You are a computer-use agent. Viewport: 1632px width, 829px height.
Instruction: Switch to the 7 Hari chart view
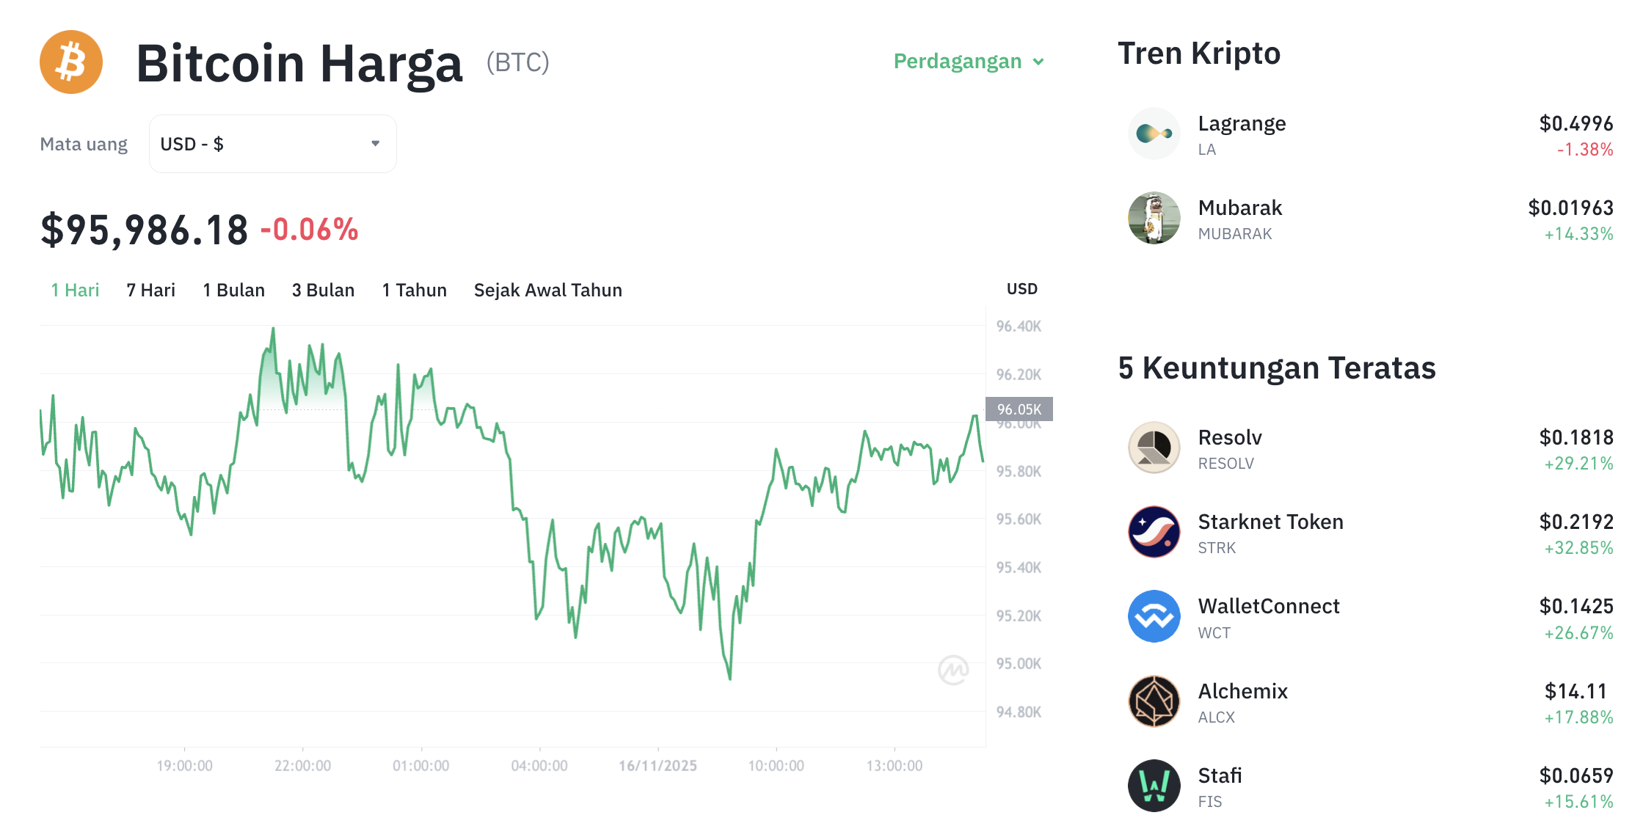click(150, 290)
